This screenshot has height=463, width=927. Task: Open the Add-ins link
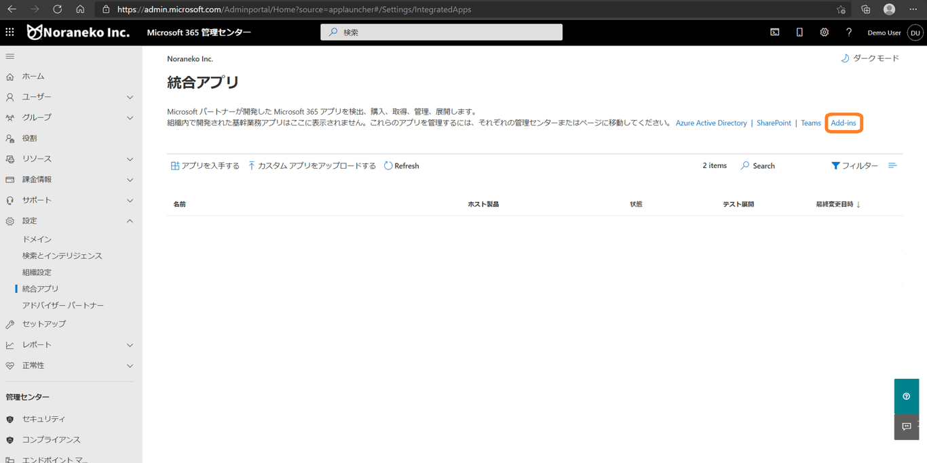click(x=844, y=123)
